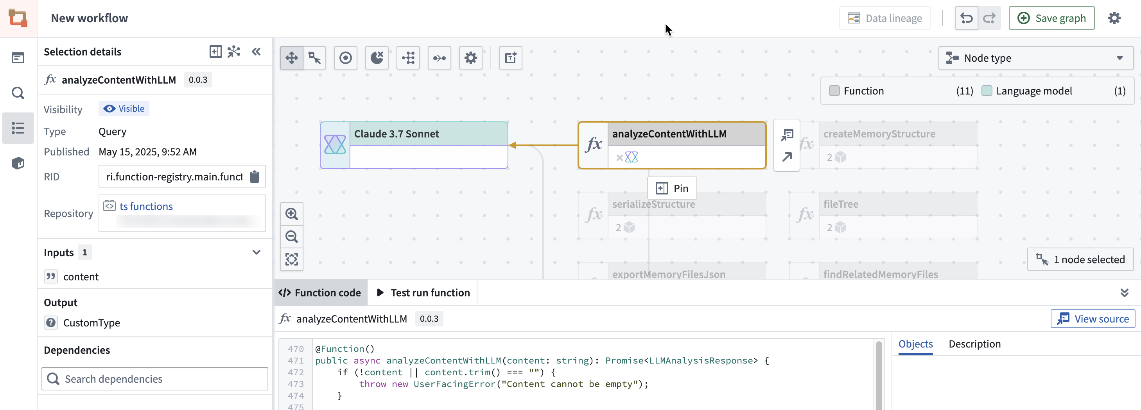Collapse the Inputs section chevron
The height and width of the screenshot is (410, 1141).
tap(257, 252)
